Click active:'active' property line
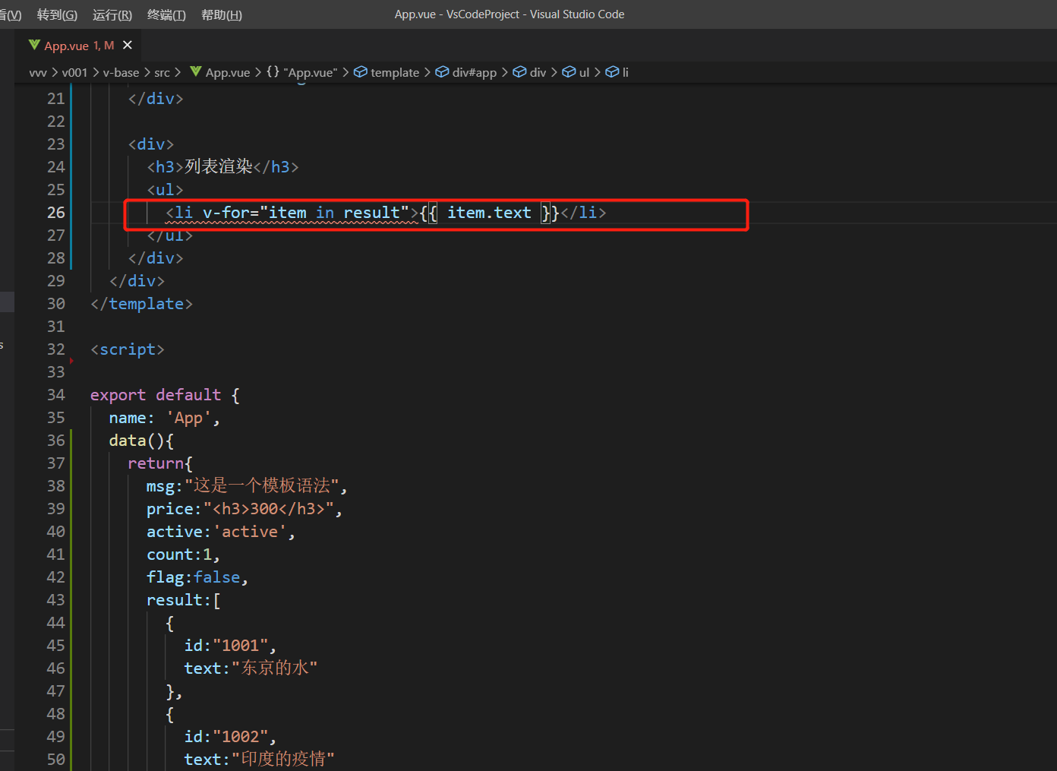 pos(221,532)
